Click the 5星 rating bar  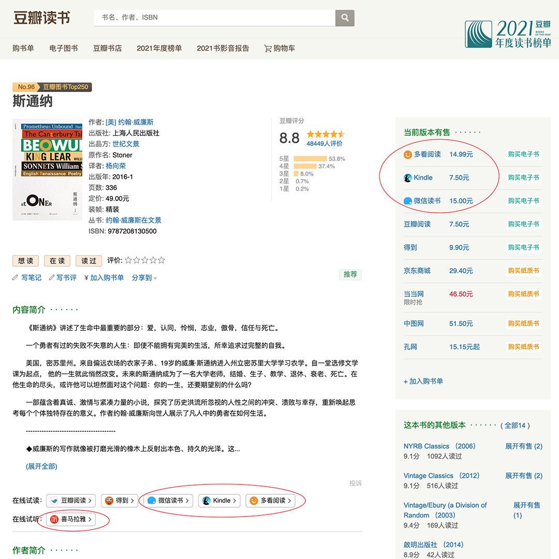pyautogui.click(x=310, y=159)
